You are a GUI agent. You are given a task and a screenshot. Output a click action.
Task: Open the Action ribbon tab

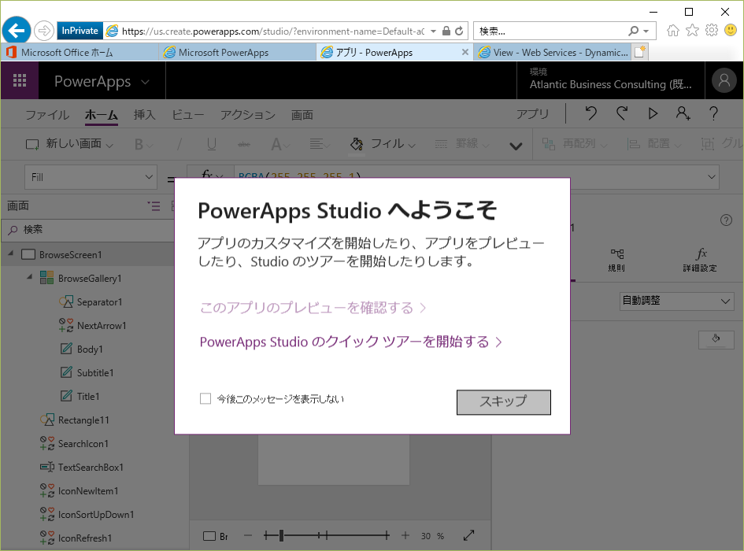[x=248, y=115]
